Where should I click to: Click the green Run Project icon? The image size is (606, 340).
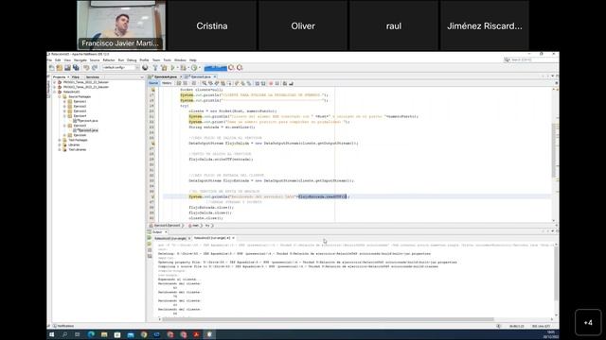tap(172, 68)
